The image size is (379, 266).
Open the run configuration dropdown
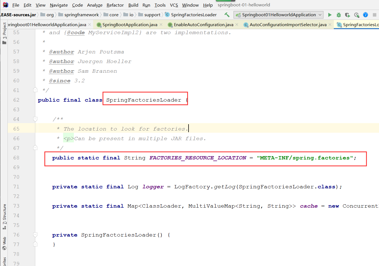[x=279, y=15]
